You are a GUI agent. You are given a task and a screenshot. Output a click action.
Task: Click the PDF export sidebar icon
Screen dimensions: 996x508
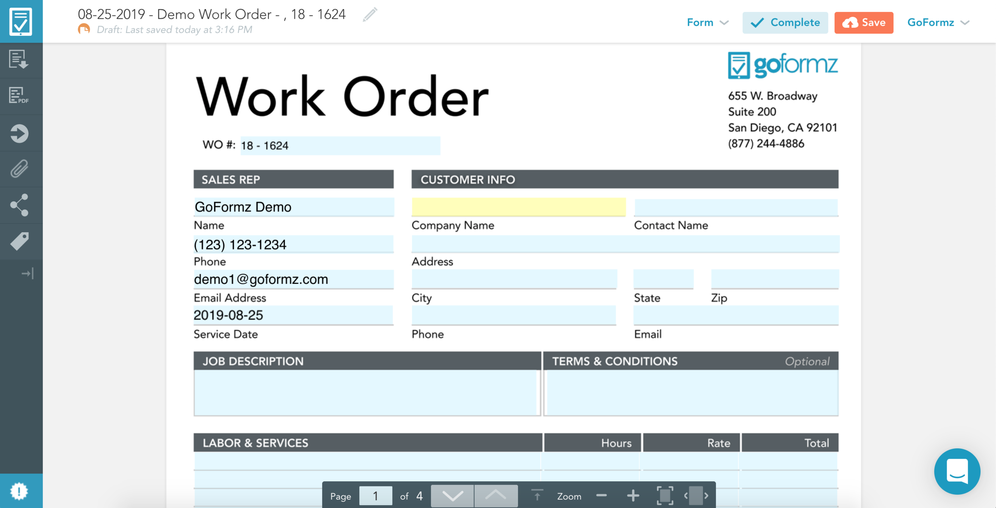19,96
